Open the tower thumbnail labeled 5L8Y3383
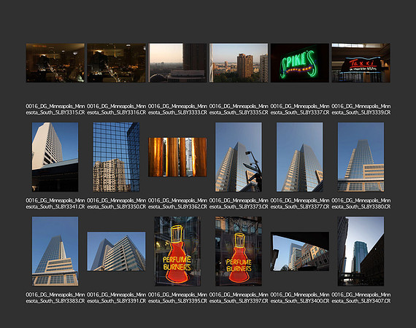 55,251
